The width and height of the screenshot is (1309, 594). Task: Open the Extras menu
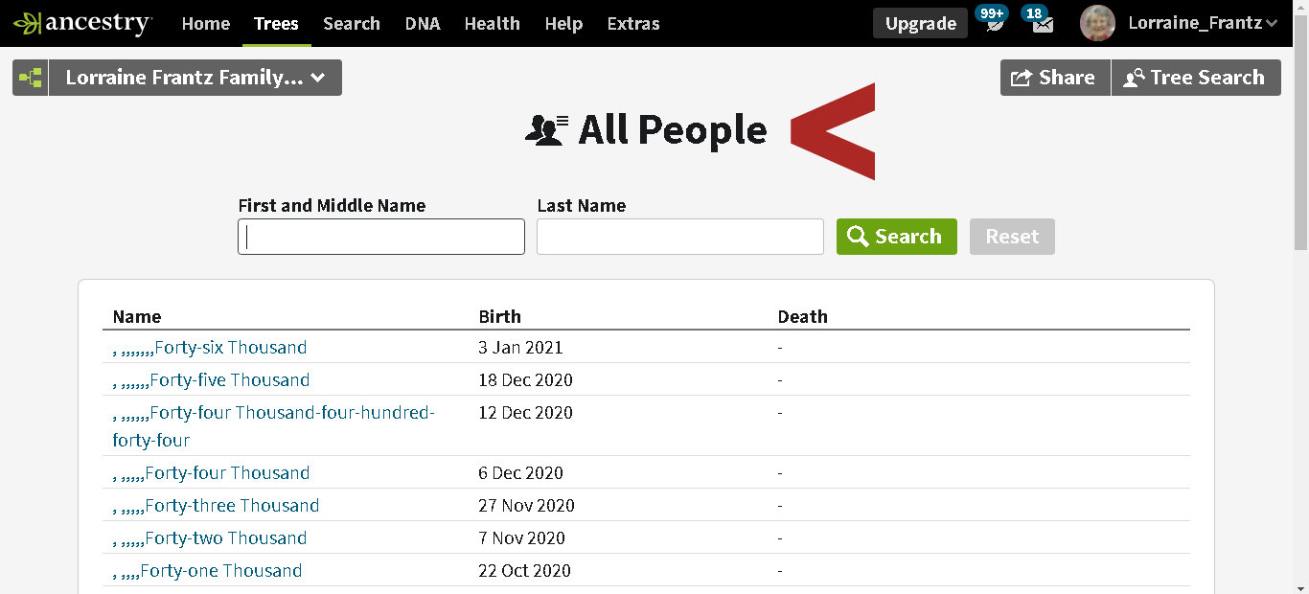coord(633,23)
